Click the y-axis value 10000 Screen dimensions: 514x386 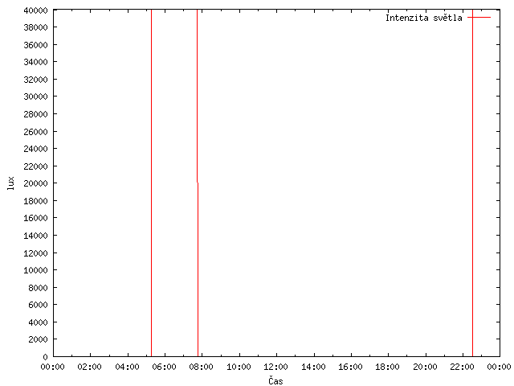35,270
